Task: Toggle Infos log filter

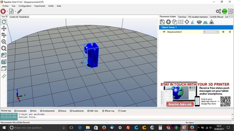Action: (x=33, y=111)
